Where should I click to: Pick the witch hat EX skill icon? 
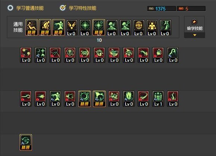[x=128, y=55]
